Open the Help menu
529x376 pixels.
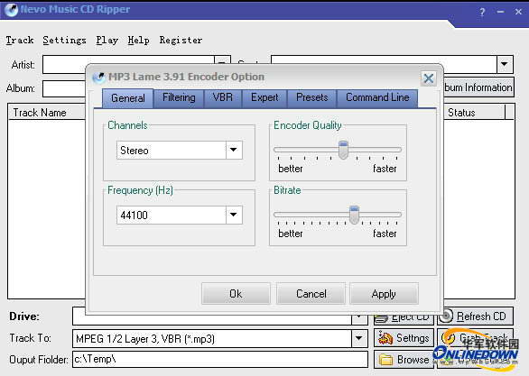[x=138, y=40]
